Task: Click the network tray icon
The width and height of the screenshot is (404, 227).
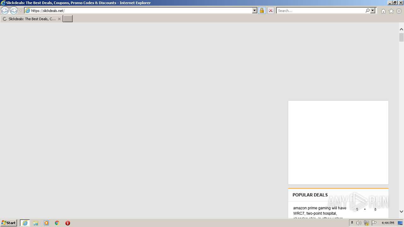Action: [x=366, y=223]
